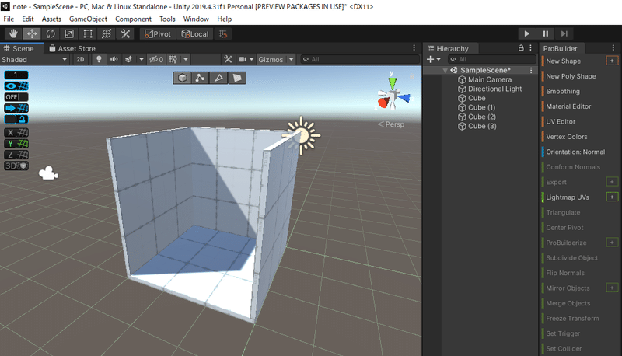Open the Shaded draw mode dropdown
This screenshot has height=356, width=622.
tap(35, 59)
